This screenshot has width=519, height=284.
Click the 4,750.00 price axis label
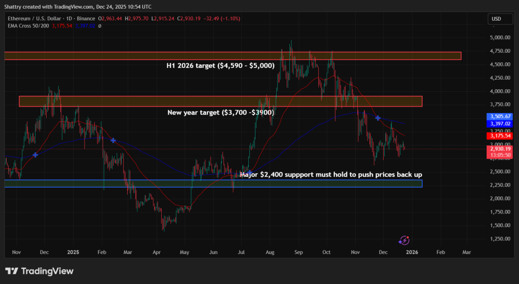pyautogui.click(x=500, y=51)
